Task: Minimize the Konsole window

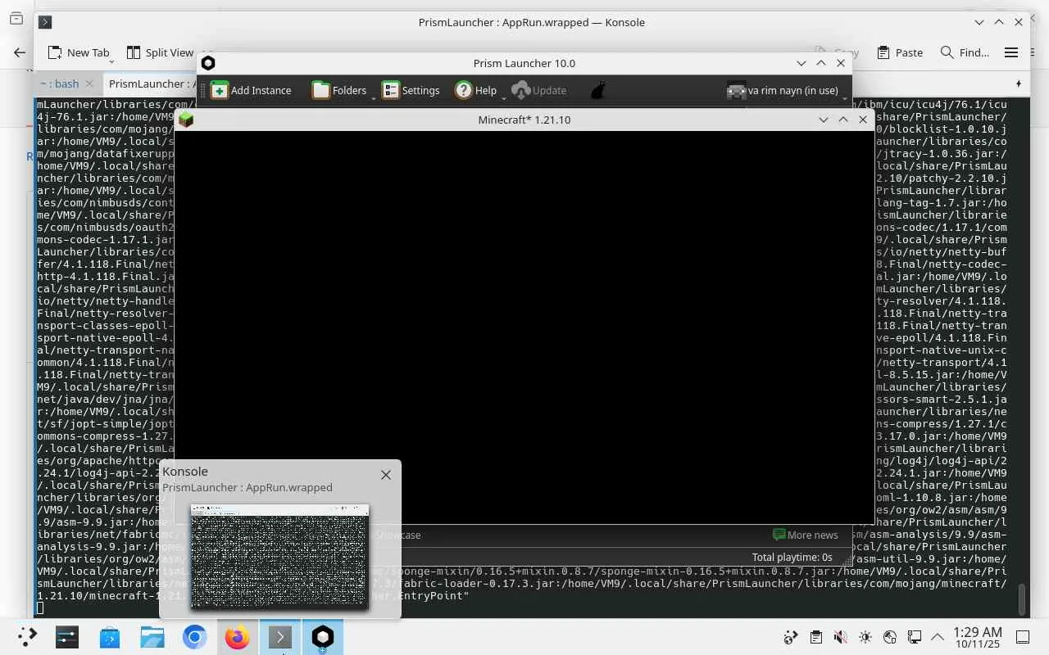Action: point(979,22)
